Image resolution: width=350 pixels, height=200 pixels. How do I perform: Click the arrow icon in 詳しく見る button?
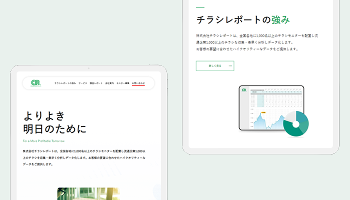(230, 66)
